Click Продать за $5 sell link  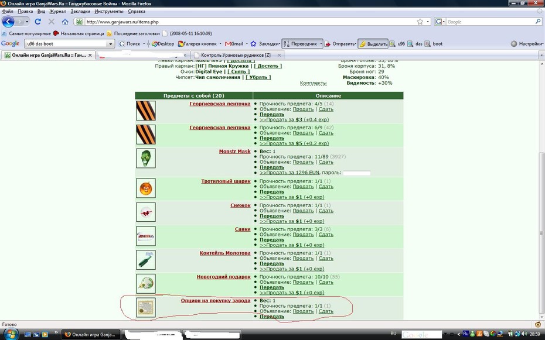pyautogui.click(x=294, y=143)
